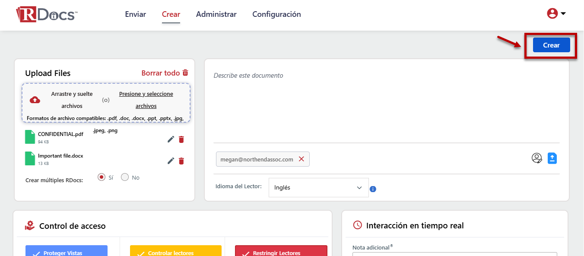Open the Configuración menu
Image resolution: width=584 pixels, height=256 pixels.
click(x=276, y=14)
